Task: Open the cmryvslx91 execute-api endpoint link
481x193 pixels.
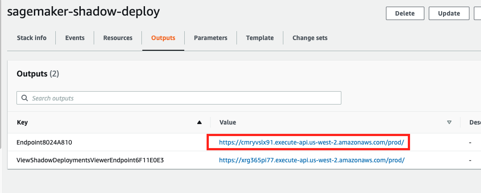Action: click(311, 142)
